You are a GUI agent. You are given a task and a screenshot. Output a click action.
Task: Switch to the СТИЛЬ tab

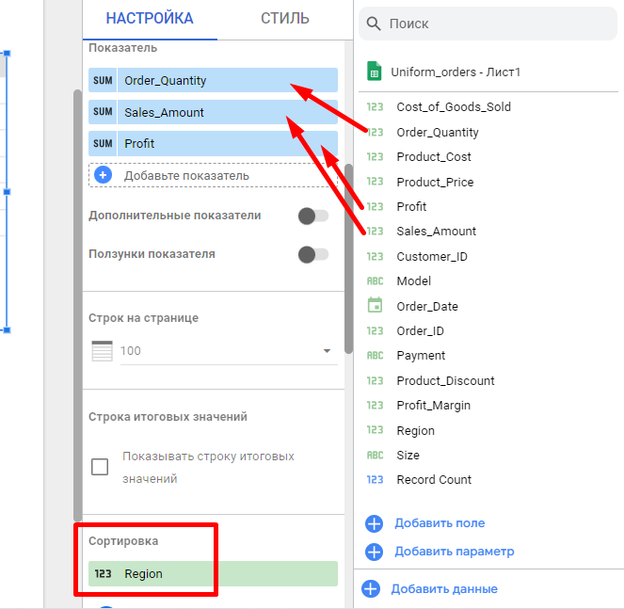284,19
